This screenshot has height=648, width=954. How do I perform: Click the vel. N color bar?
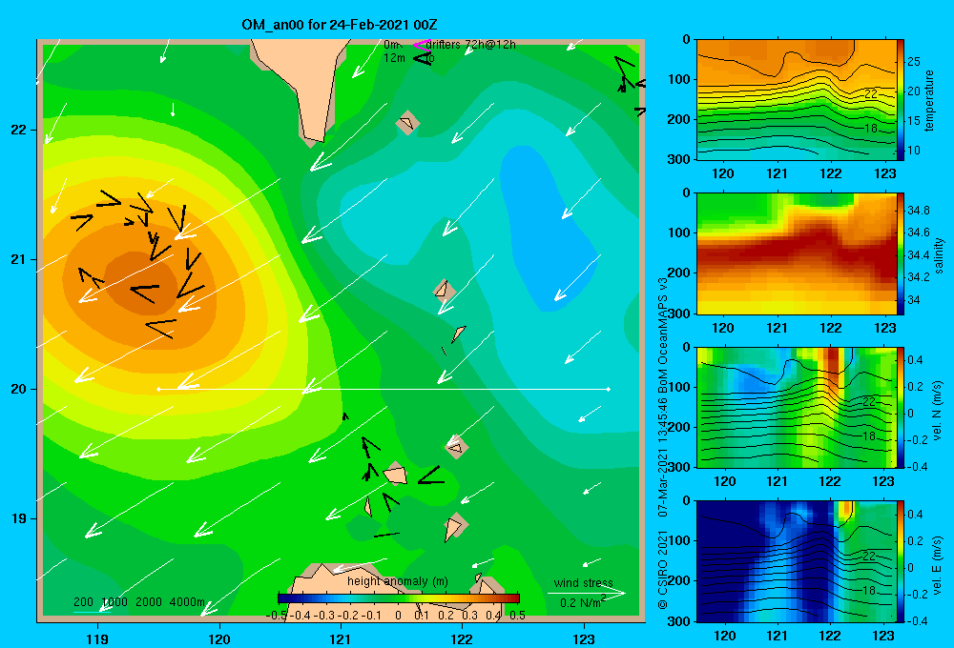coord(901,407)
